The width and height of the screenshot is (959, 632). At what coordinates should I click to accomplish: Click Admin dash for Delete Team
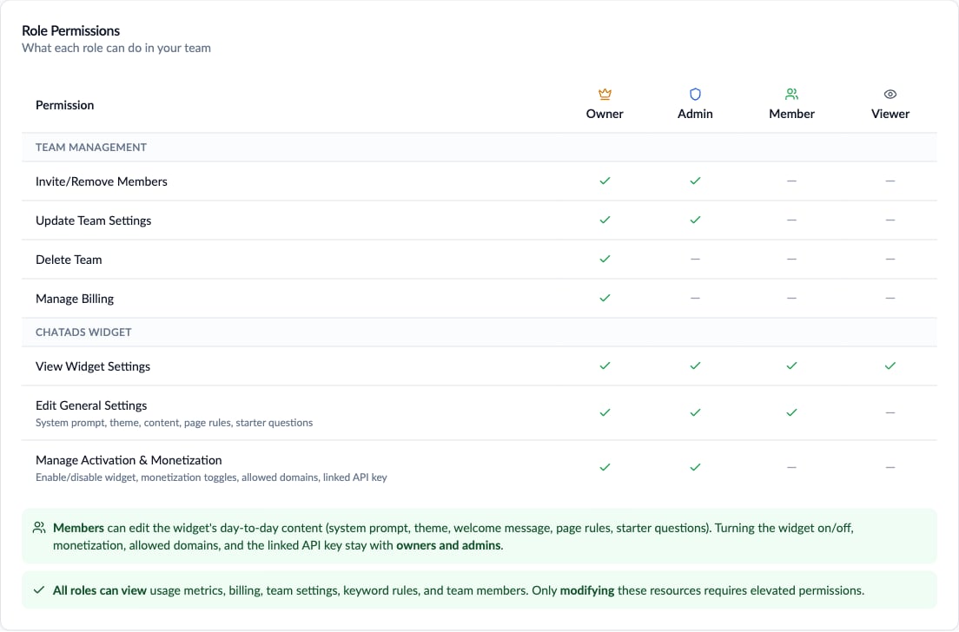[695, 260]
